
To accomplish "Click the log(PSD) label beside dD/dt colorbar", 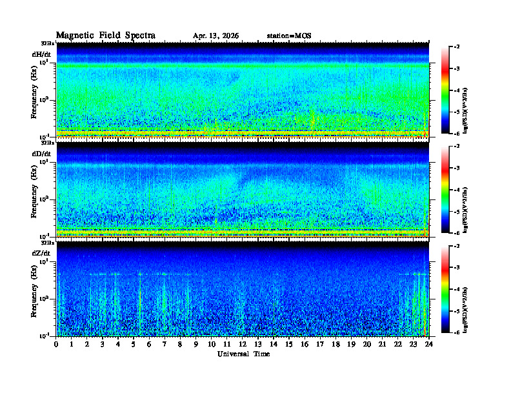I will (x=466, y=210).
